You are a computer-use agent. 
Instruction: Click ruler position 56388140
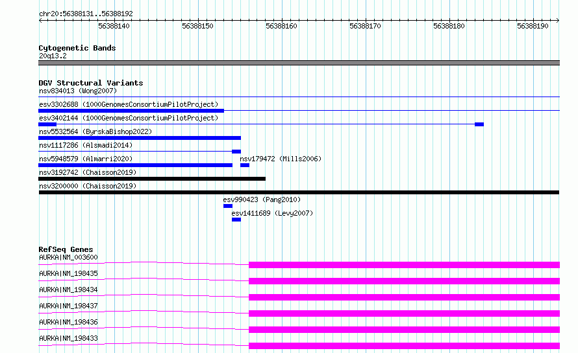point(114,26)
